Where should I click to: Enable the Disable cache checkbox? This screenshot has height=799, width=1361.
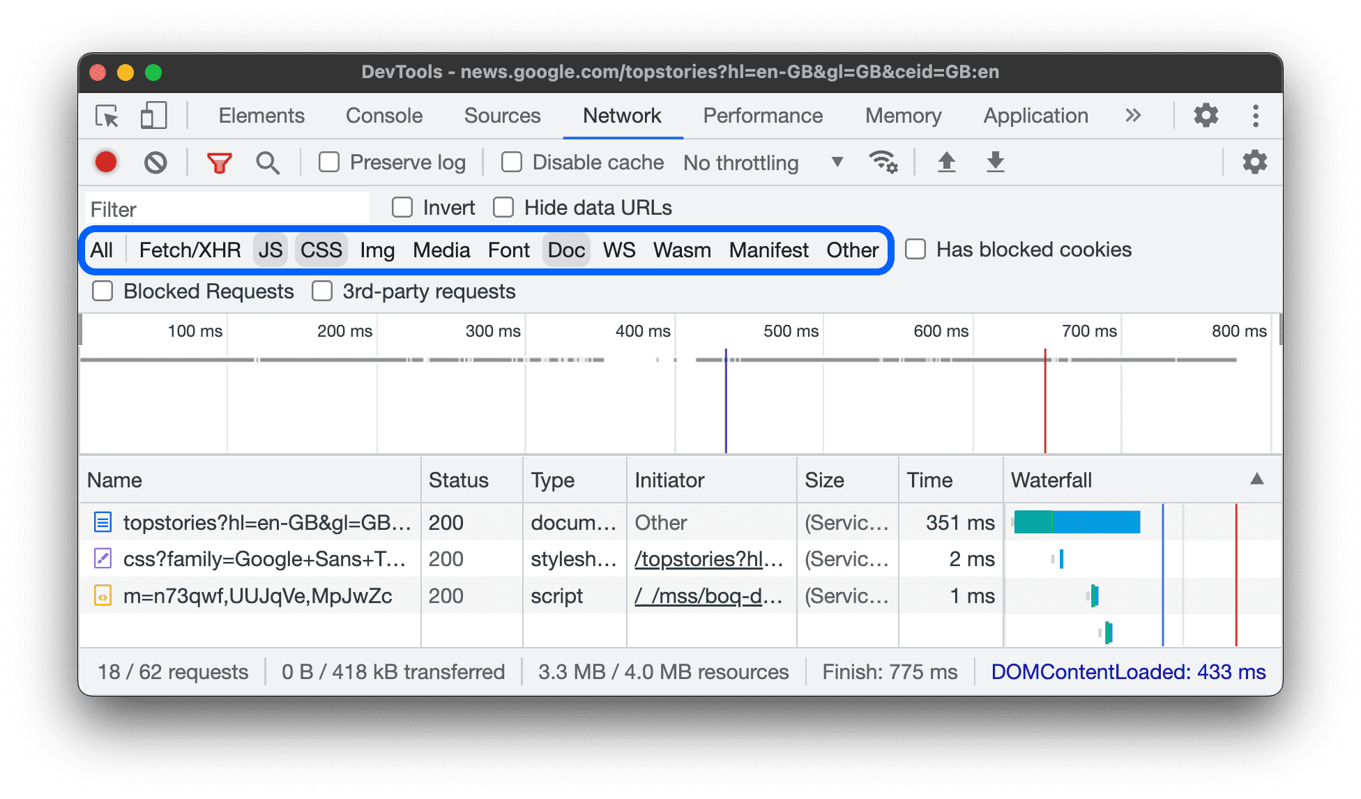point(512,162)
